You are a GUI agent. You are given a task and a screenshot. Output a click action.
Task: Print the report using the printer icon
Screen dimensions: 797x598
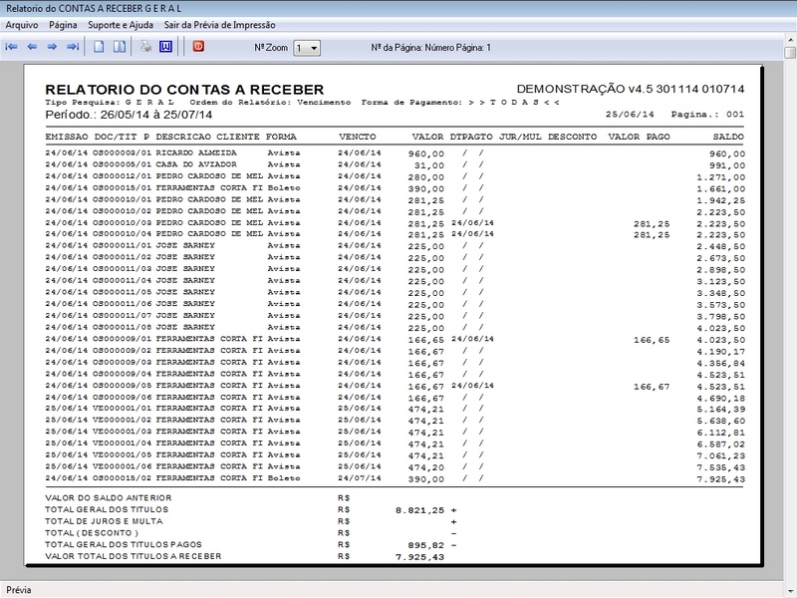point(145,47)
